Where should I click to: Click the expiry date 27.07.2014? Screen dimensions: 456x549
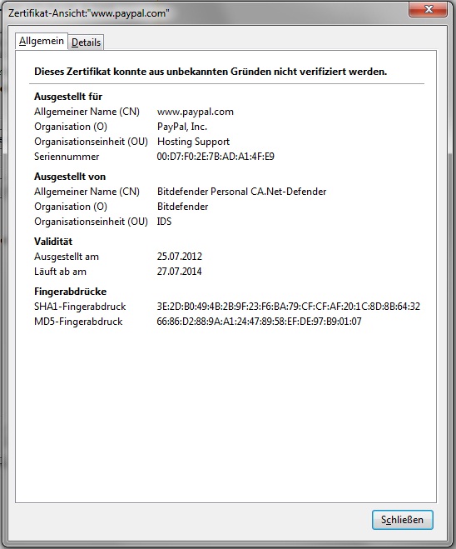click(x=179, y=272)
